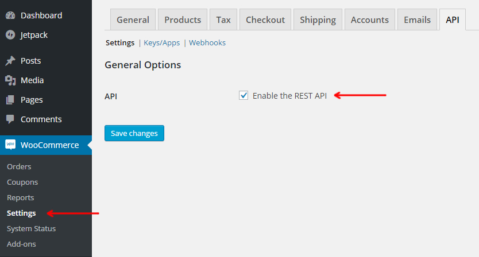
Task: Uncheck Enable the REST API checkbox
Action: coord(244,96)
